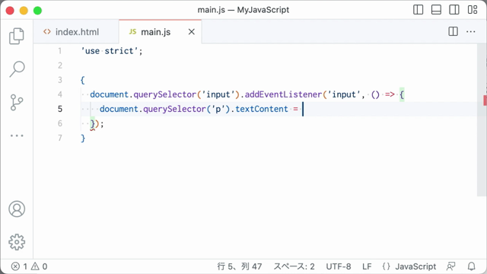
Task: Toggle the bottom panel layout button
Action: [436, 10]
